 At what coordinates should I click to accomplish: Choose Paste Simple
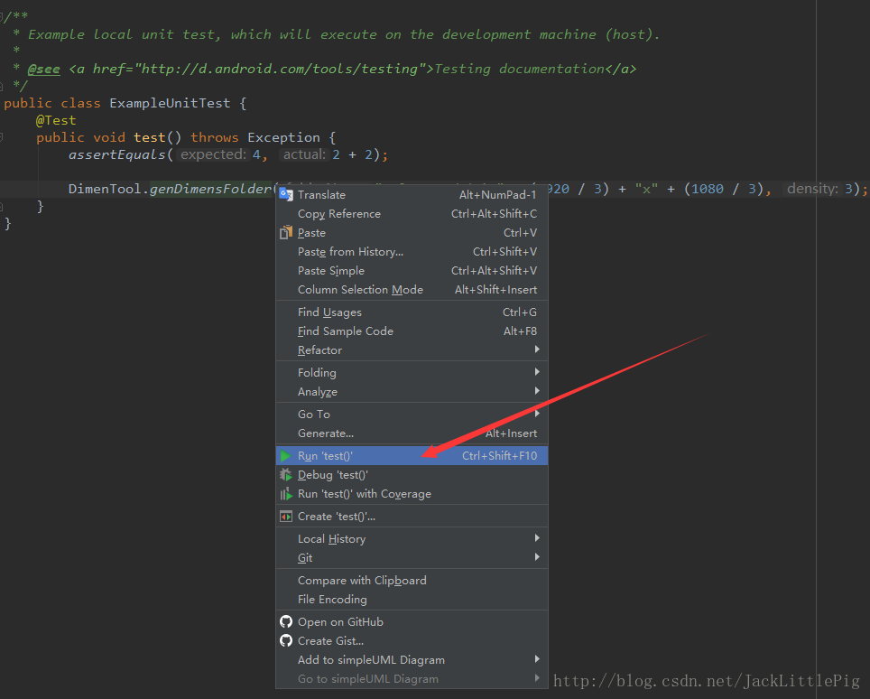tap(412, 270)
